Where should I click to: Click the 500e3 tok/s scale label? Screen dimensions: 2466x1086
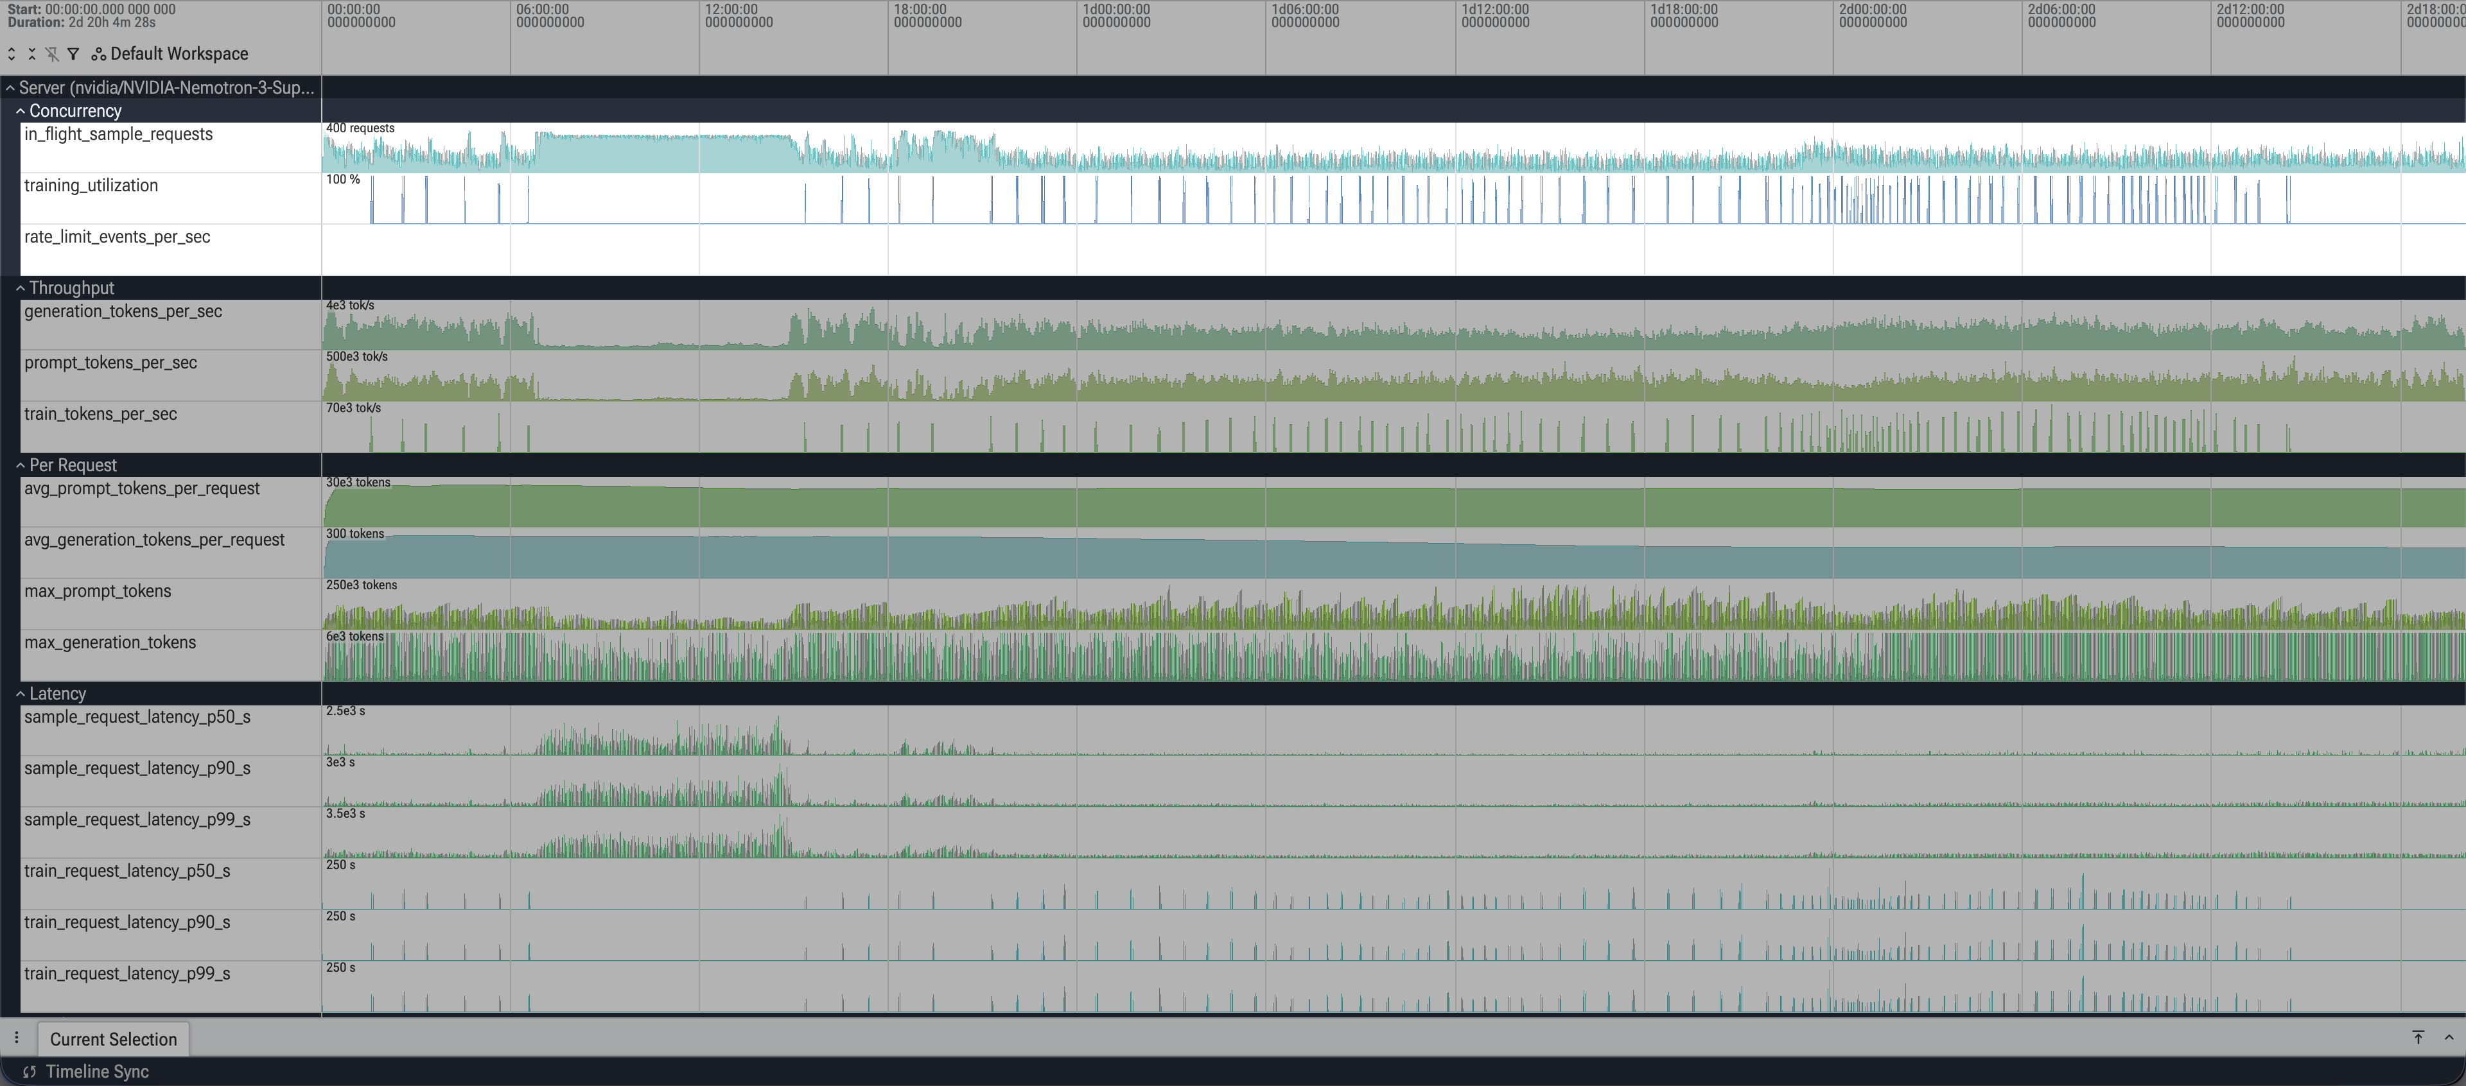pos(357,356)
